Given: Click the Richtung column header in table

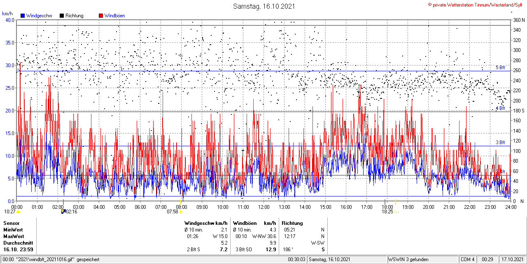Looking at the screenshot, I should tap(292, 223).
